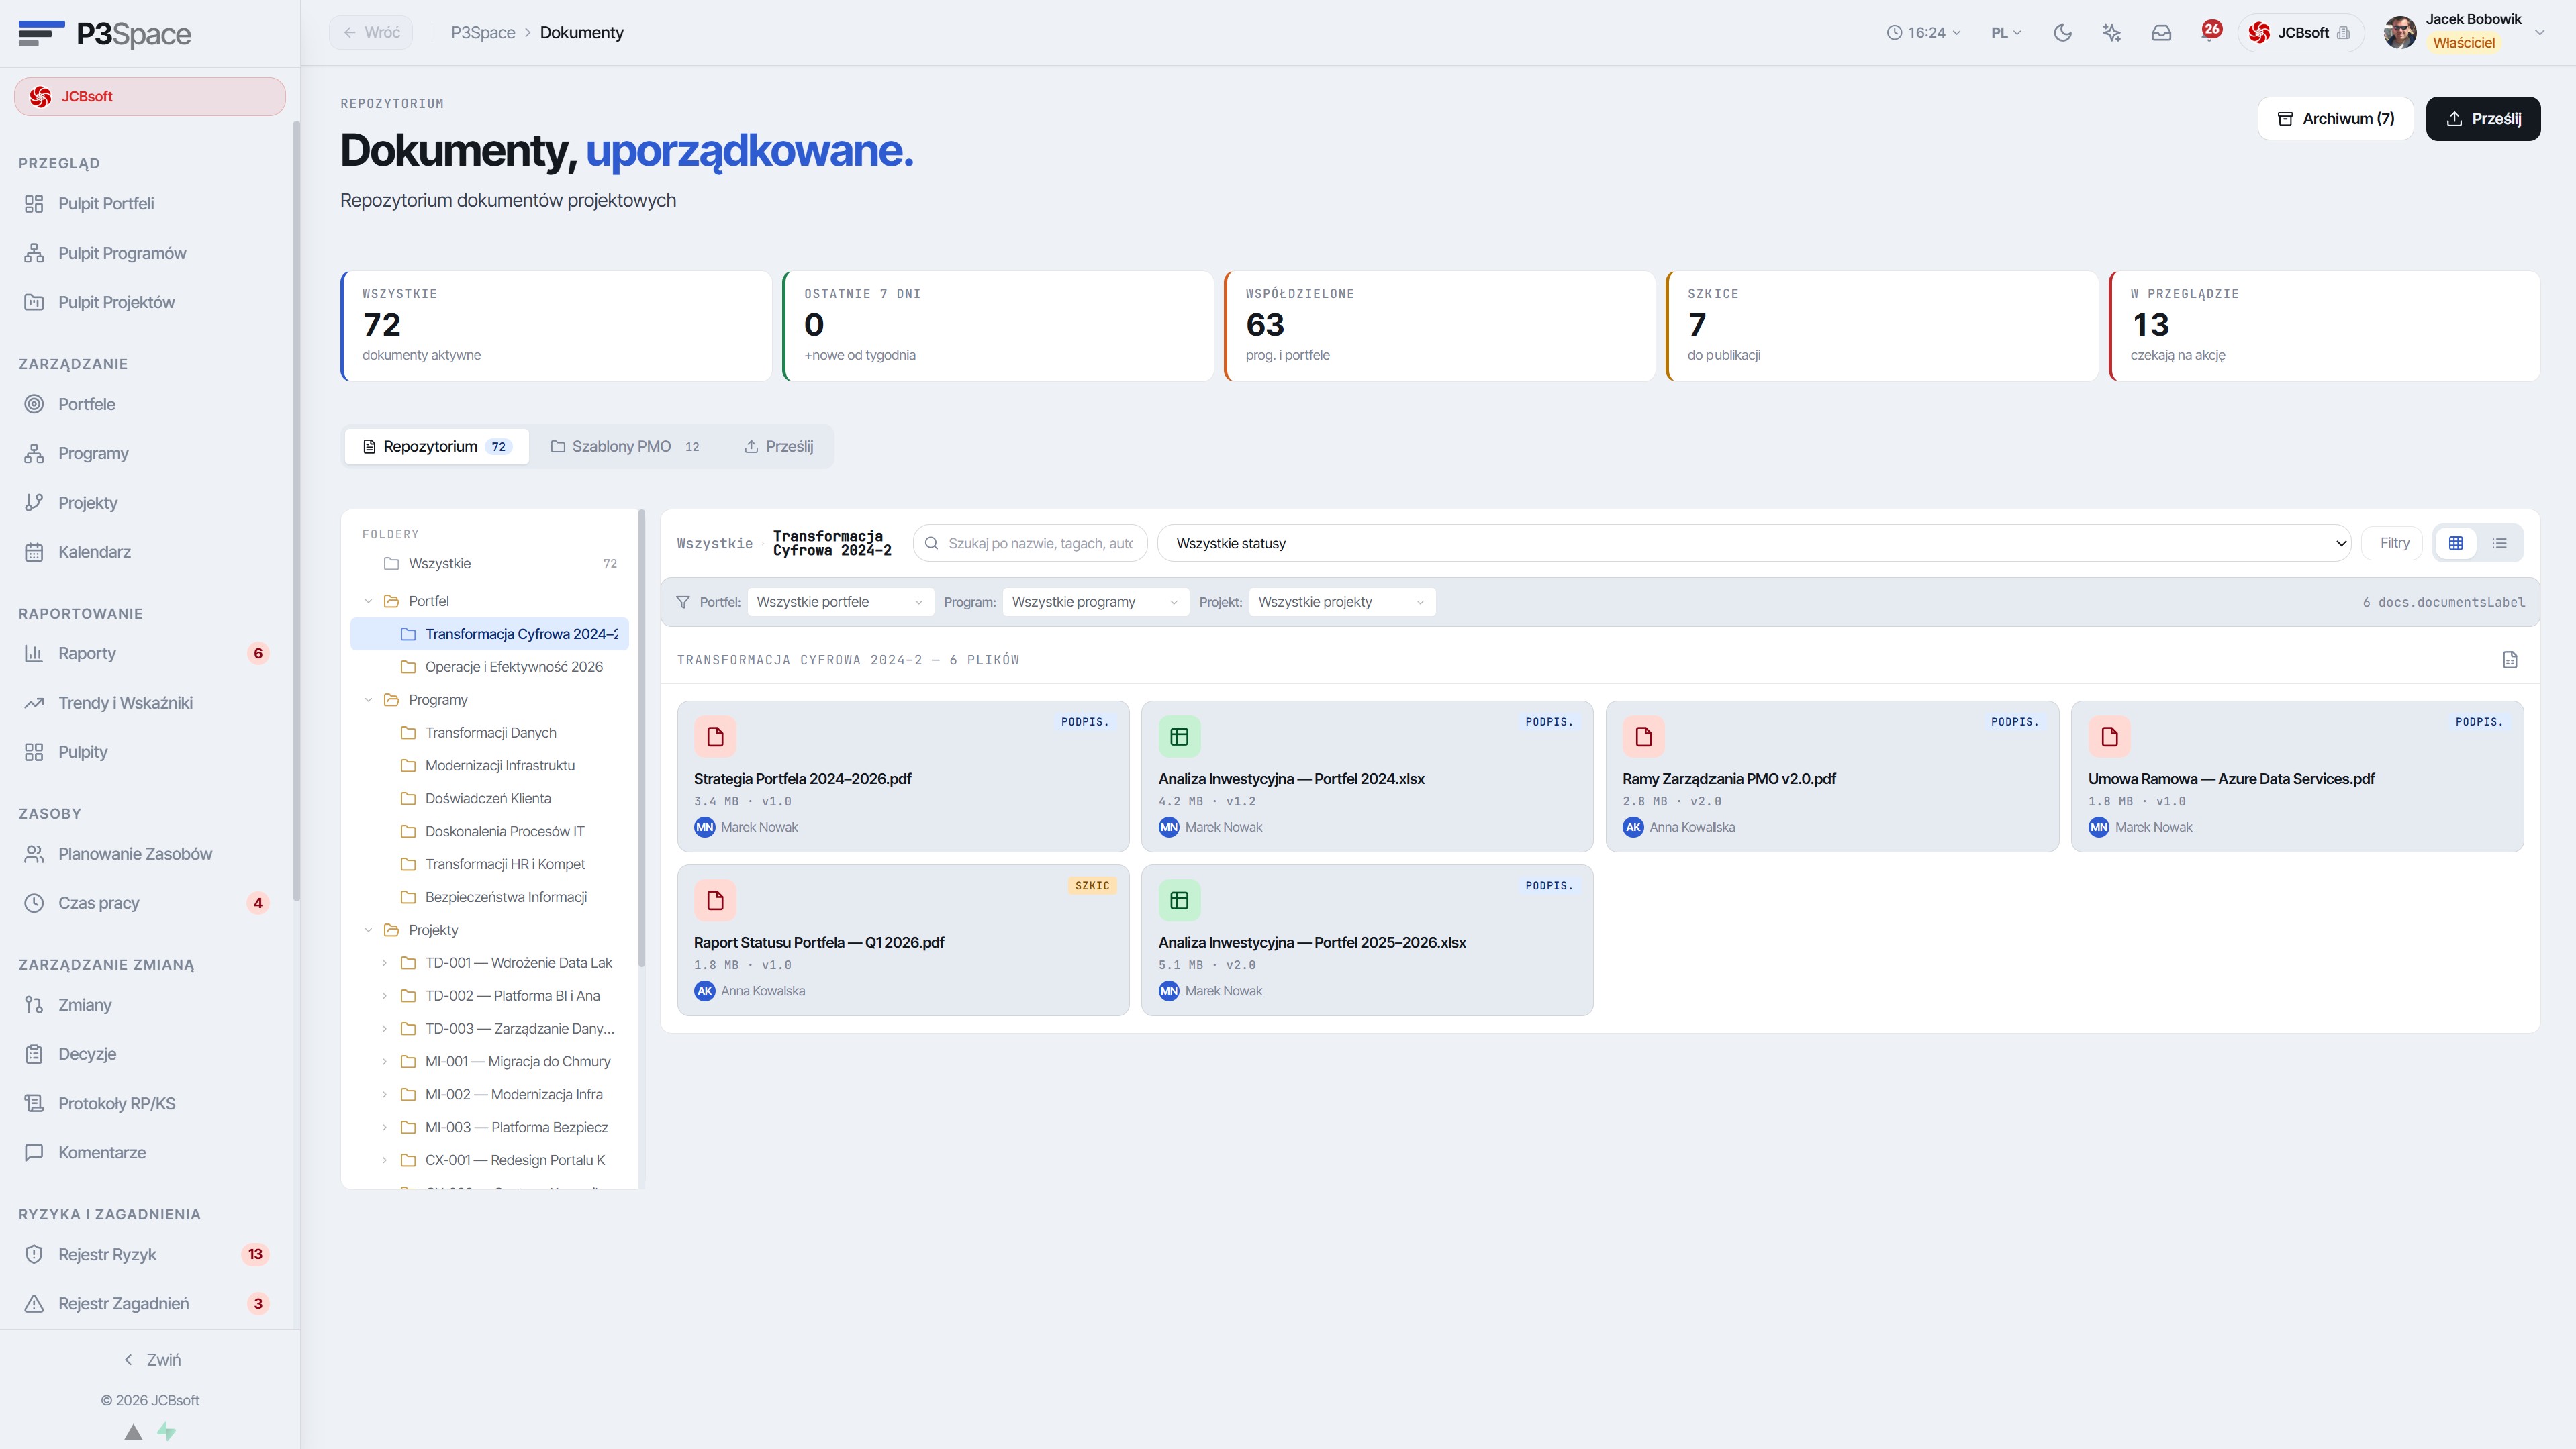Click P3Space breadcrumb link

pos(483,33)
